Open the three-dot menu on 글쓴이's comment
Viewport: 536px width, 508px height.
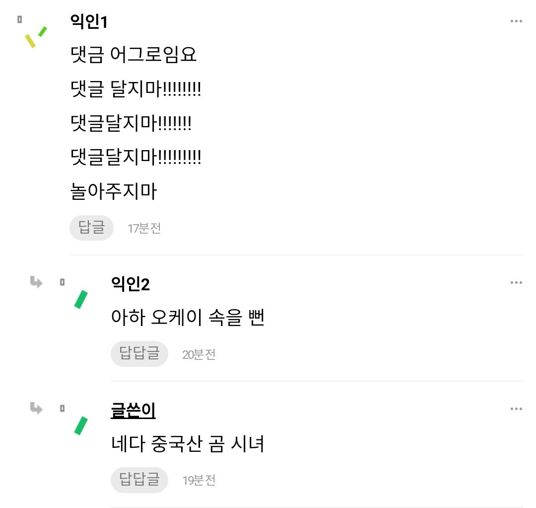pos(516,409)
